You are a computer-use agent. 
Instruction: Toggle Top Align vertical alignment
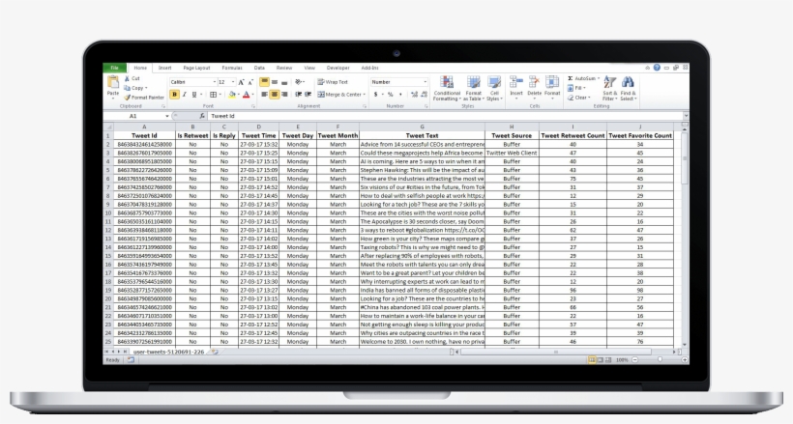(265, 82)
